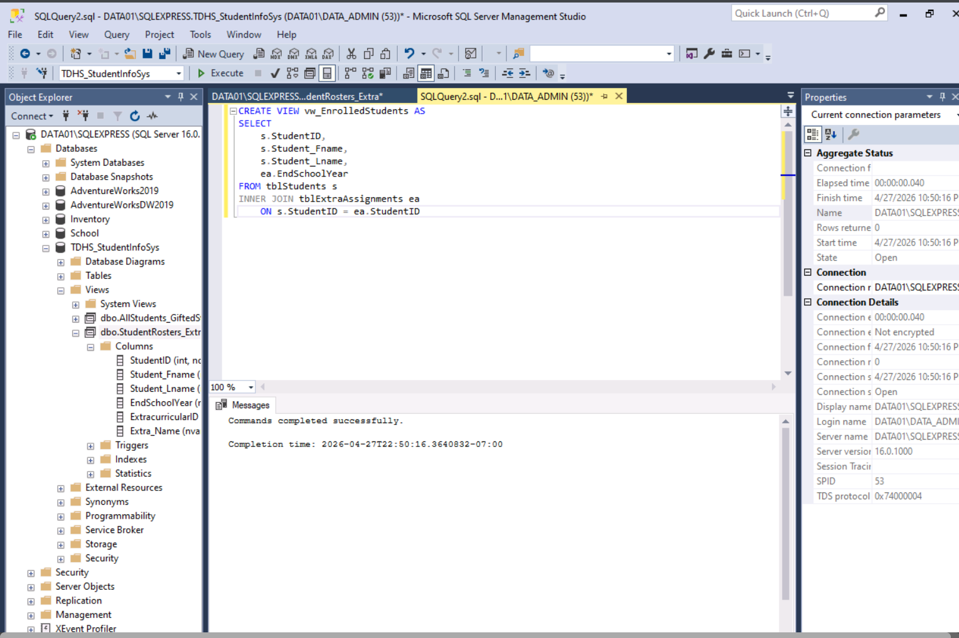
Task: Select the Server Objects folder
Action: point(85,587)
